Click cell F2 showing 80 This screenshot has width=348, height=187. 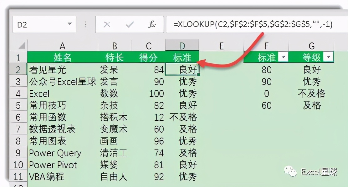tap(266, 70)
